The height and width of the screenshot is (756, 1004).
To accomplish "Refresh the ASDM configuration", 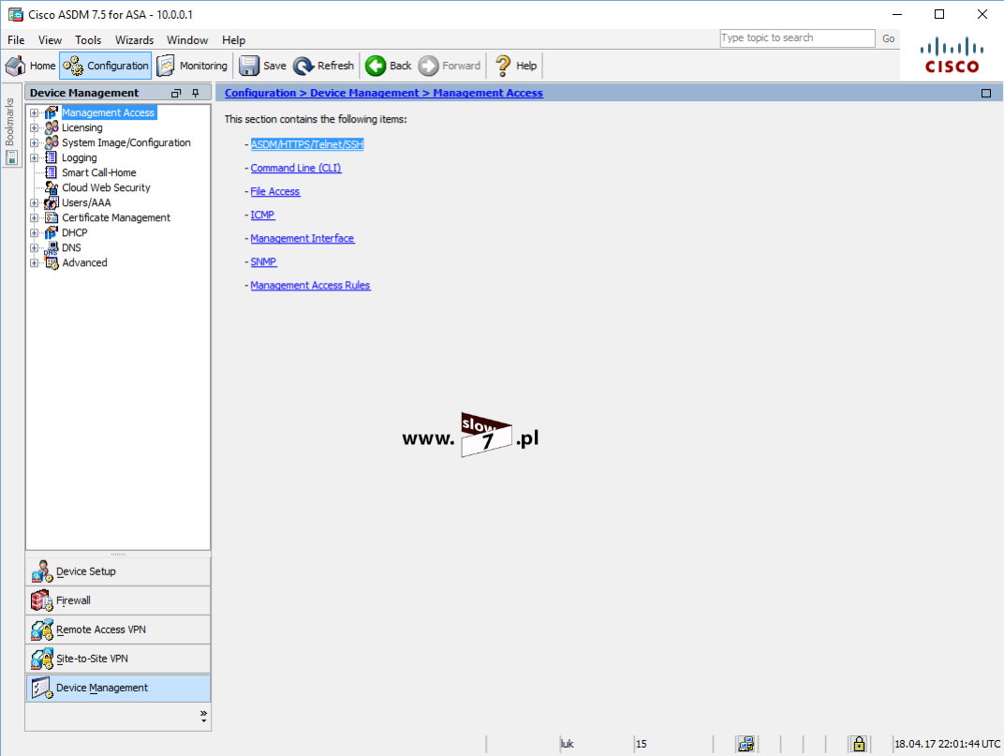I will tap(323, 66).
